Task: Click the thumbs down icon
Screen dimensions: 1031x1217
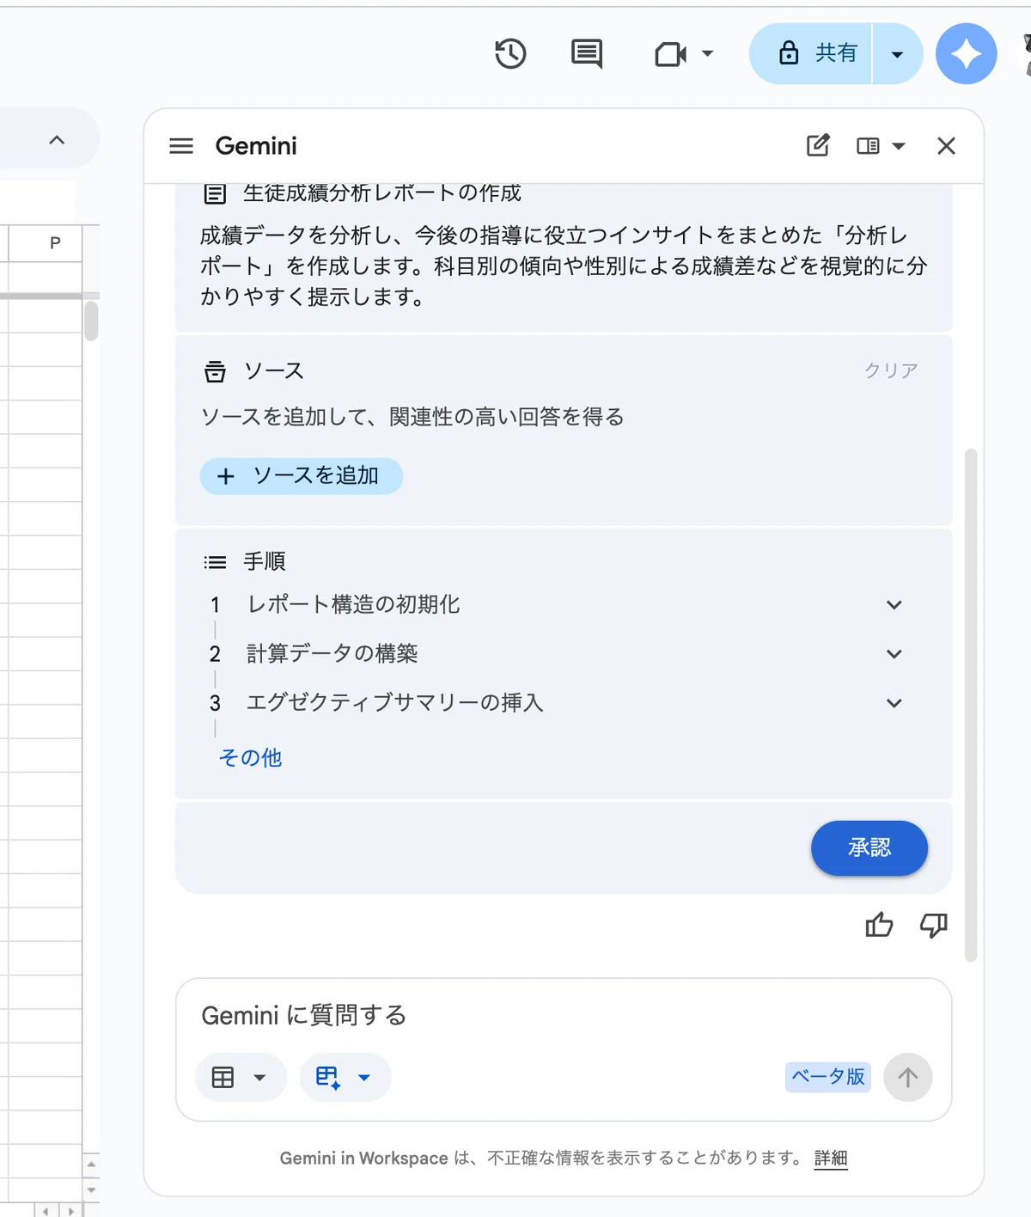Action: [933, 925]
